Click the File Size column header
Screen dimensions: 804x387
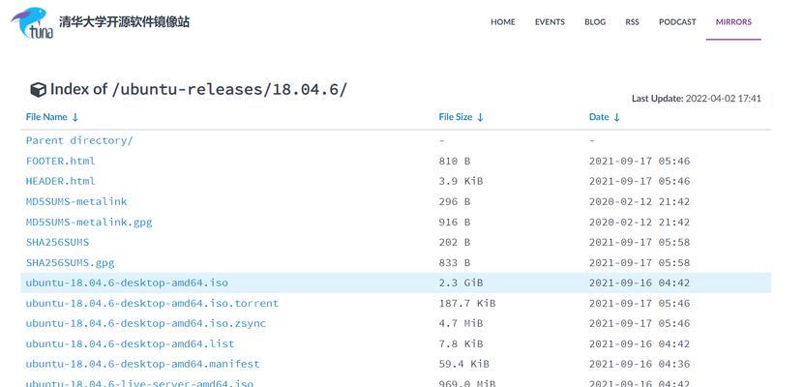(456, 117)
